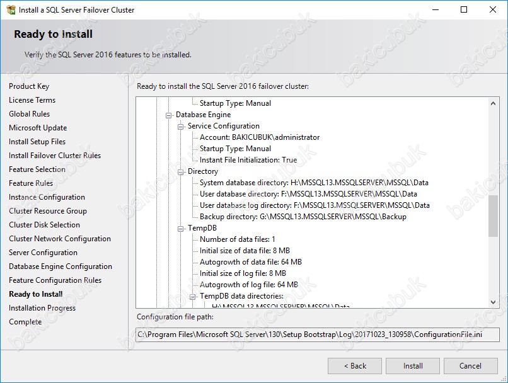Click the Configuration file path field
The width and height of the screenshot is (508, 383).
pos(318,334)
